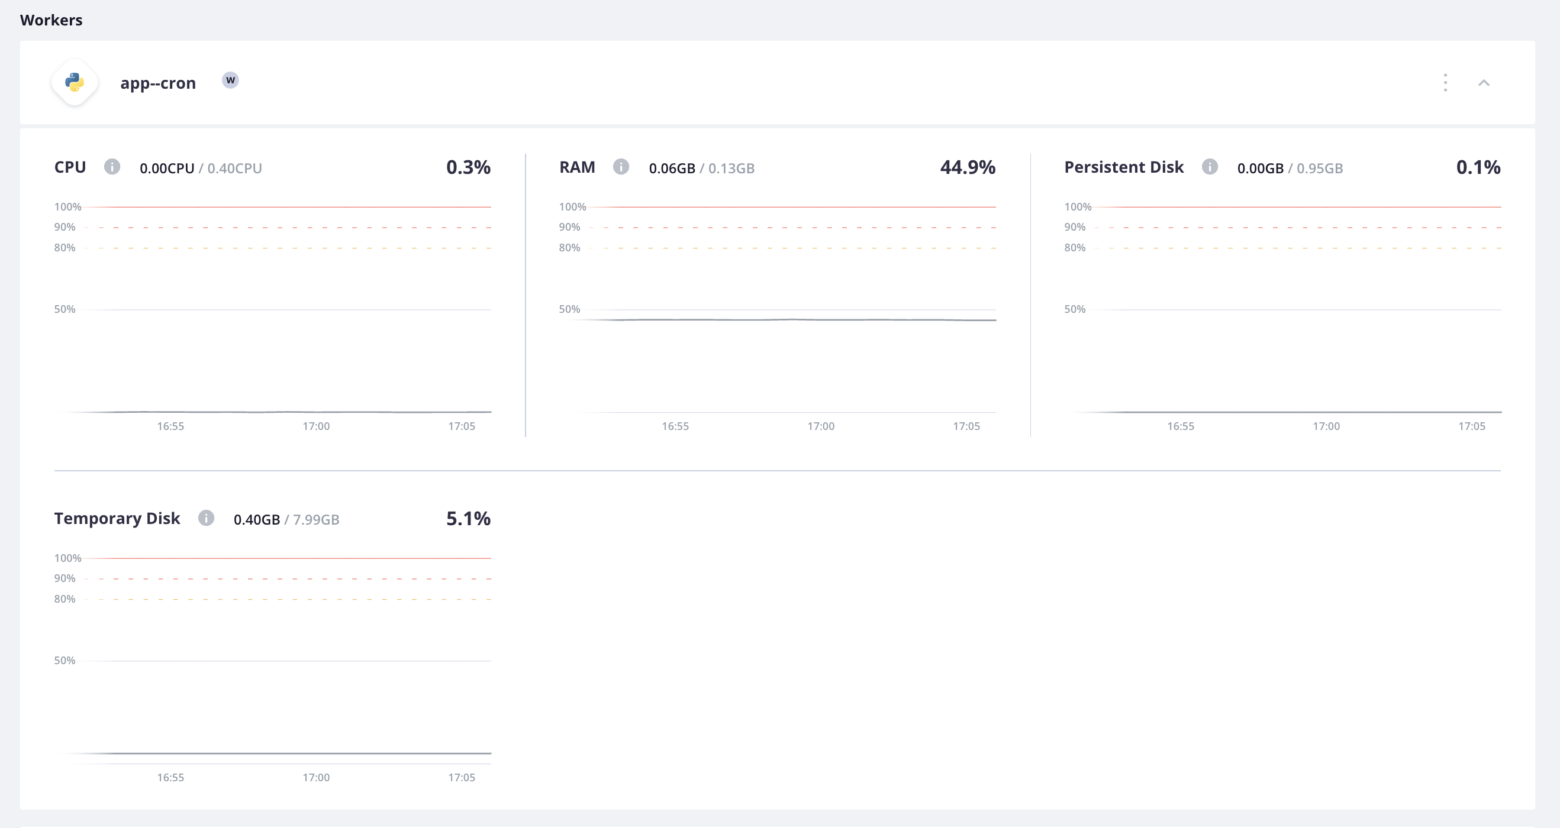Click the Workers section heading
The height and width of the screenshot is (828, 1560).
tap(51, 20)
